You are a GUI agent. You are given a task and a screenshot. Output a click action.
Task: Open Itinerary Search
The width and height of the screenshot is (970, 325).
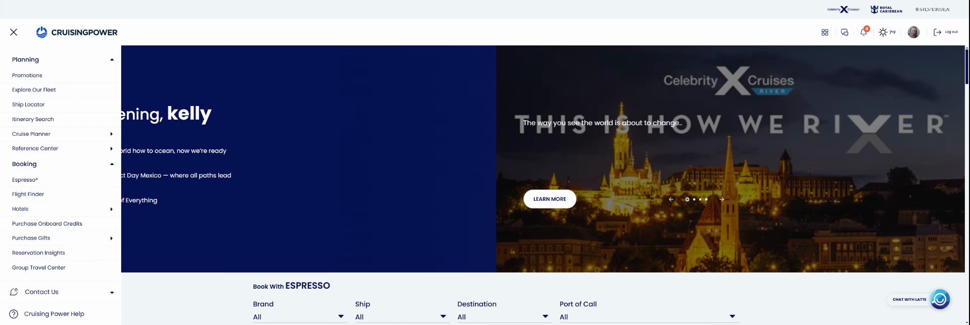[33, 119]
